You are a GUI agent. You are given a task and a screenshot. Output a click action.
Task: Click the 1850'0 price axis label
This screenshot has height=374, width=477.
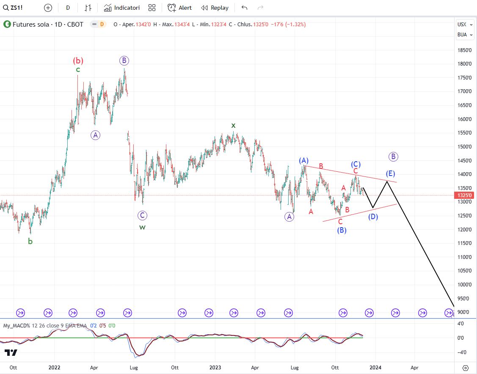pos(465,50)
